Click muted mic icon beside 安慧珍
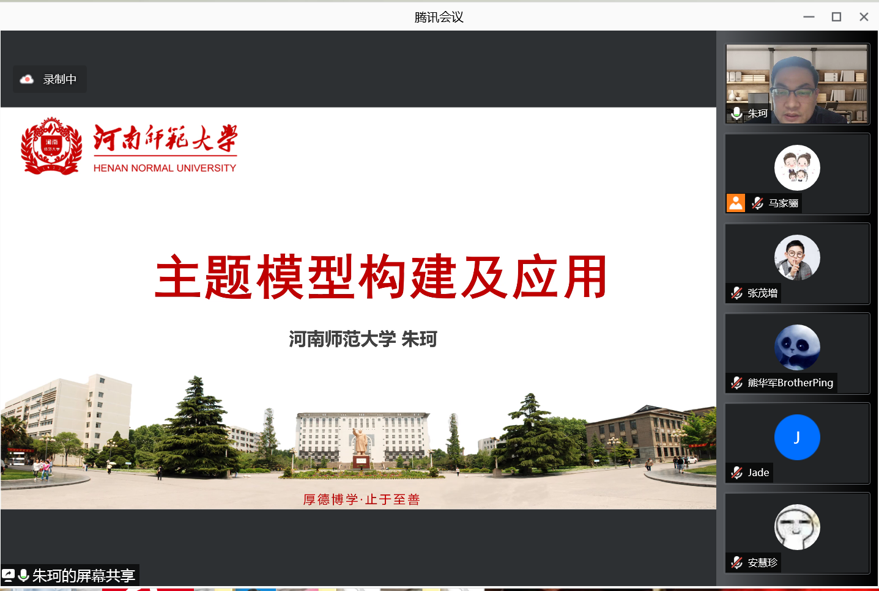The width and height of the screenshot is (879, 591). [x=736, y=562]
